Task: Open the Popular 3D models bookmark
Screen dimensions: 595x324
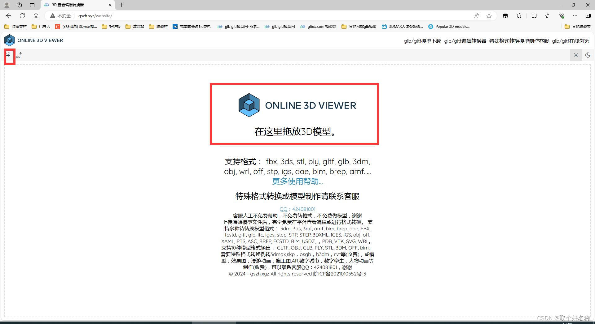Action: point(449,27)
